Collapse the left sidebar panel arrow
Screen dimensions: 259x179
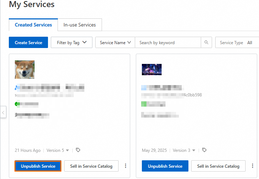pyautogui.click(x=3, y=113)
